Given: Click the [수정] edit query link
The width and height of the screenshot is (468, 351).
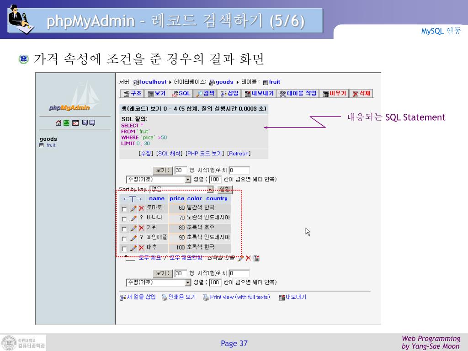Looking at the screenshot, I should tap(146, 154).
